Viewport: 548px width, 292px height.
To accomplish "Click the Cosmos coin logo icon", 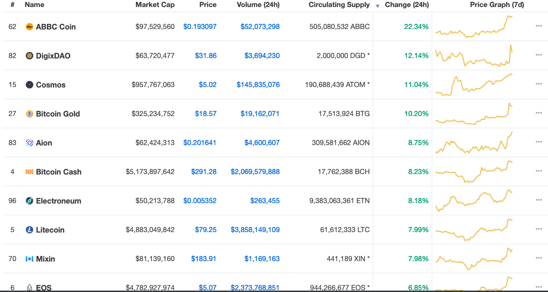I will [x=30, y=84].
